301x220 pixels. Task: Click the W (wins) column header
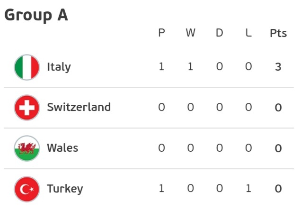click(x=190, y=34)
